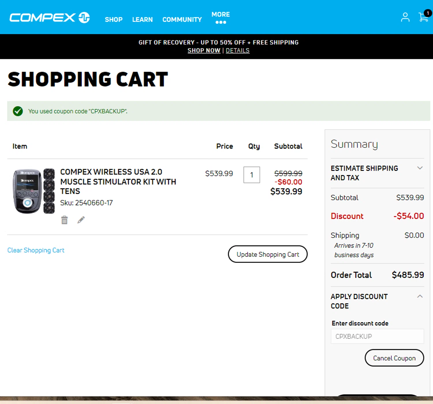The width and height of the screenshot is (433, 404).
Task: Follow the SHOP NOW promo link
Action: pos(204,50)
